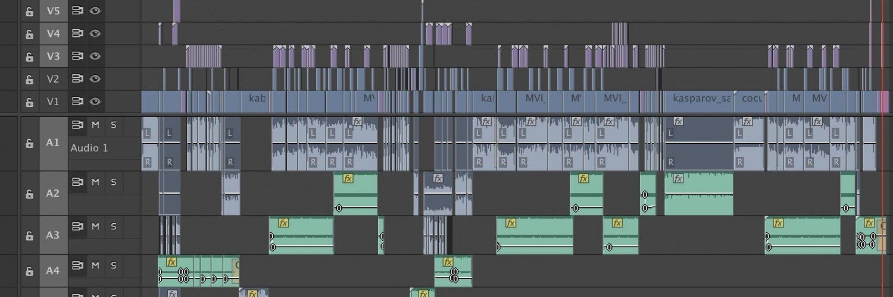Solo track A2

(113, 182)
